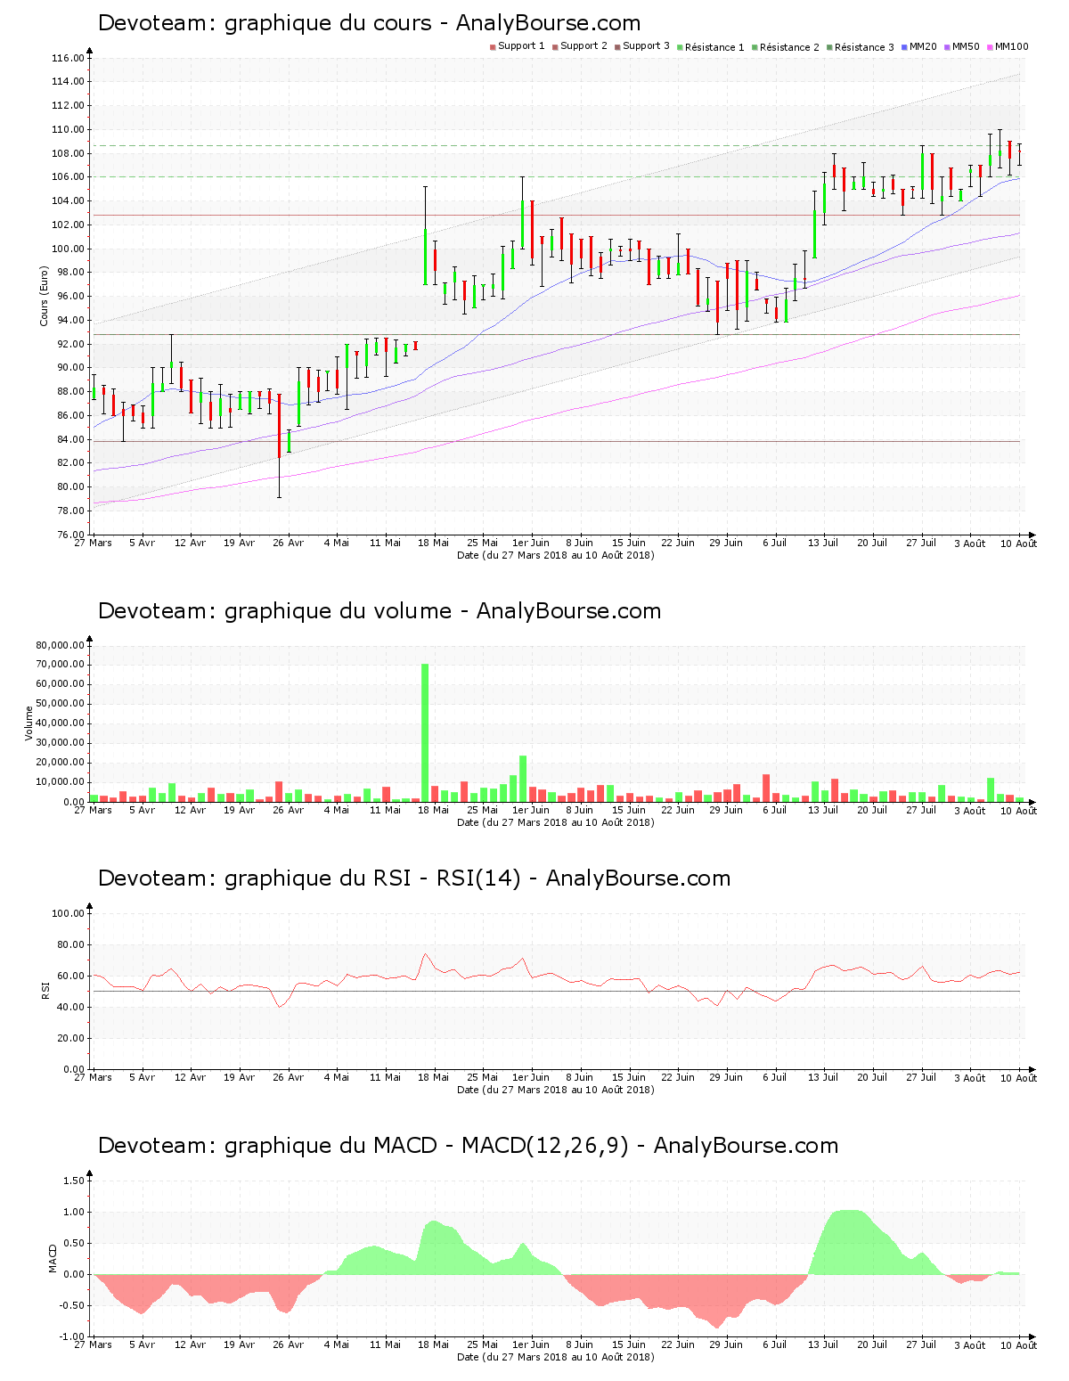Click '1er Juin' date on price chart

pyautogui.click(x=531, y=543)
